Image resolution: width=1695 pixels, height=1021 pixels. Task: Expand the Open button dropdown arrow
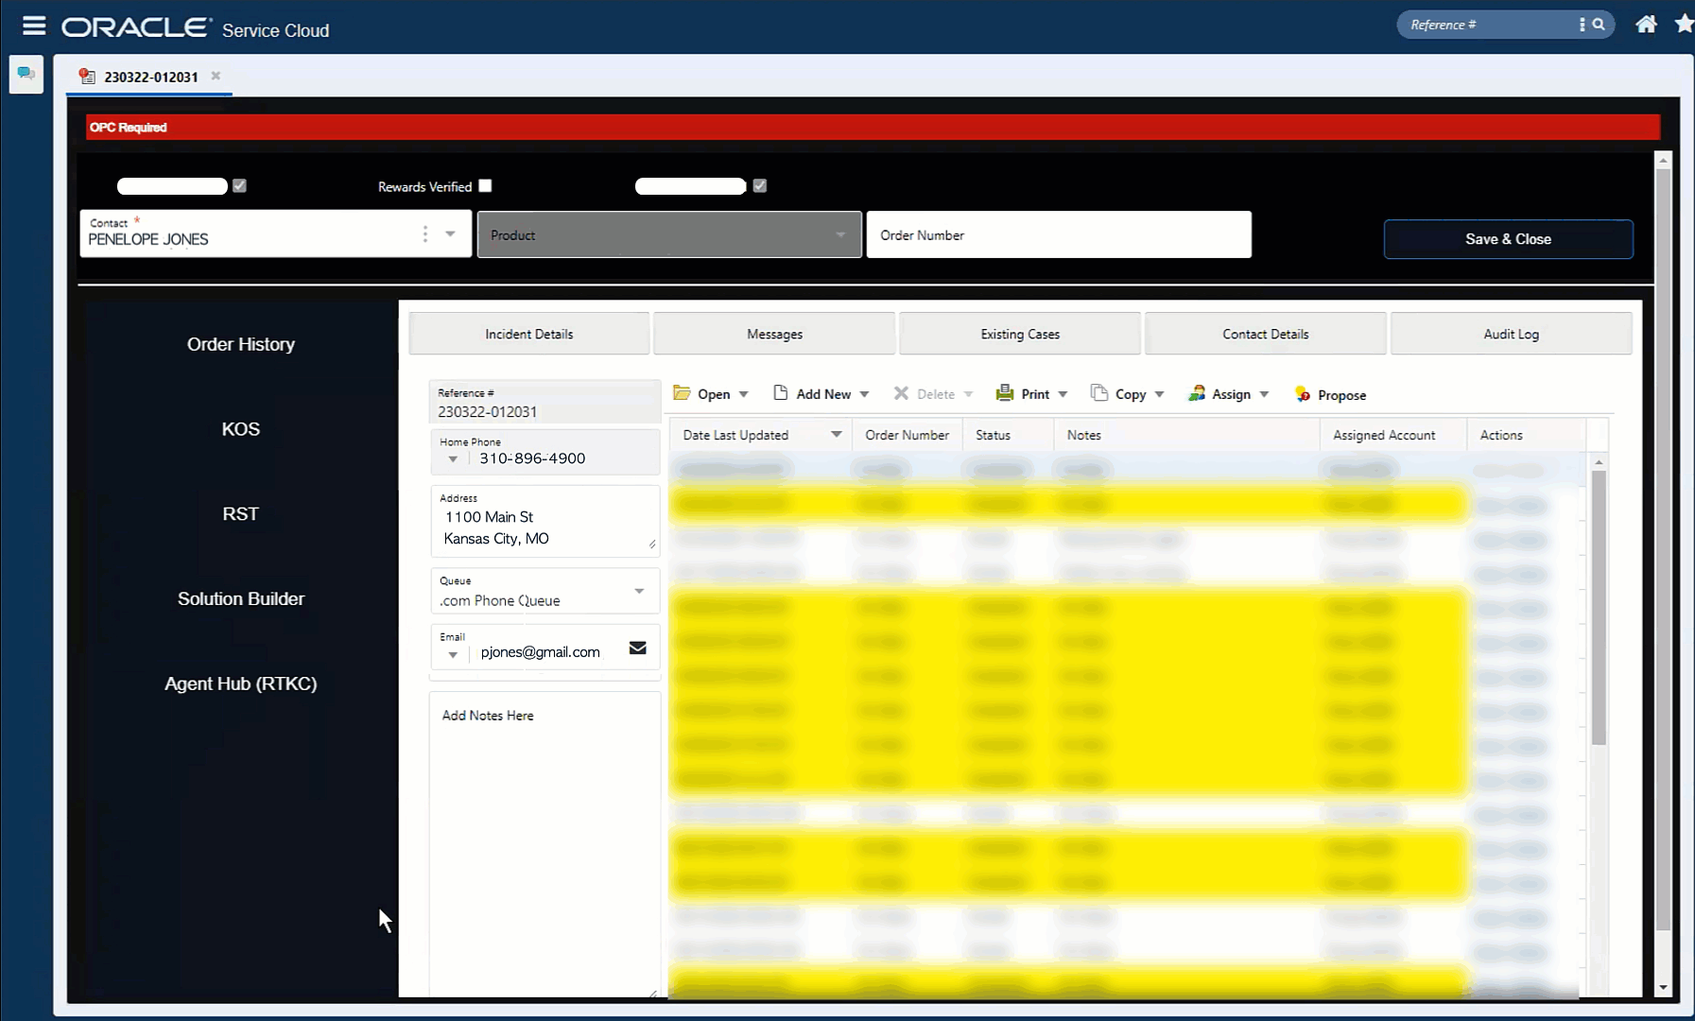(744, 394)
